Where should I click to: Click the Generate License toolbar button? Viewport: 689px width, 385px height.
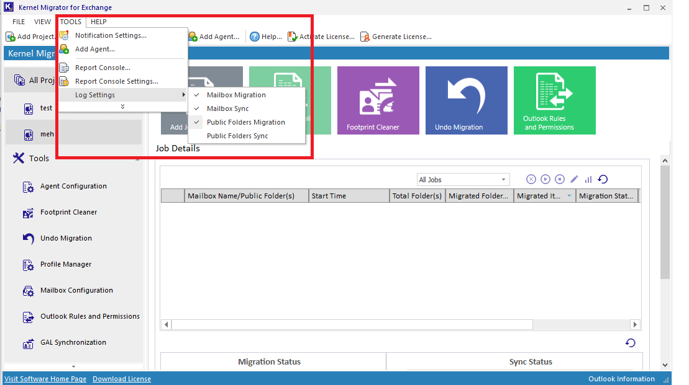pos(396,37)
